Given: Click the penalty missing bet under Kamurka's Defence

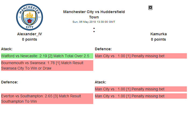Looking at the screenshot, I should pos(141,56).
